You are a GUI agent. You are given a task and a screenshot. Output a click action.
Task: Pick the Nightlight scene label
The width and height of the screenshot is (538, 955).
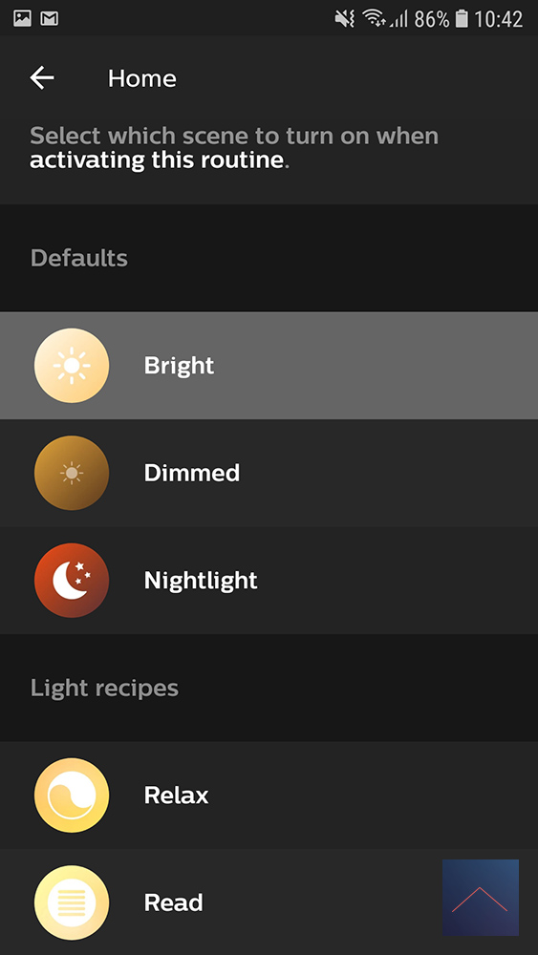(x=201, y=580)
